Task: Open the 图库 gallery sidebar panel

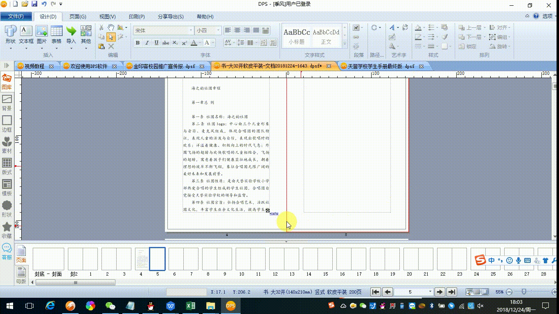Action: tap(7, 82)
